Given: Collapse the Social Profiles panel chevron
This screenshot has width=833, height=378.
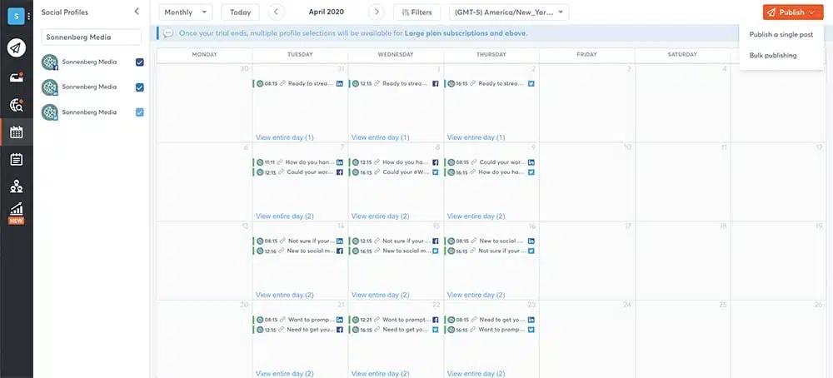Looking at the screenshot, I should coord(137,11).
